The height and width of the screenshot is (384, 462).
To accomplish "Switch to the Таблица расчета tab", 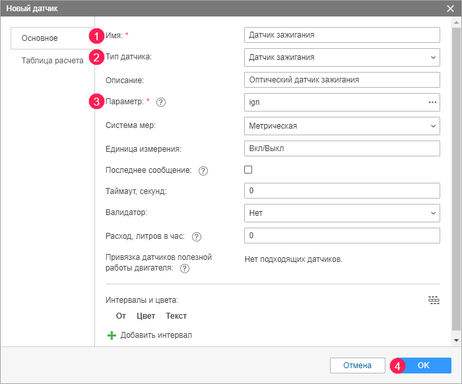I will 53,61.
